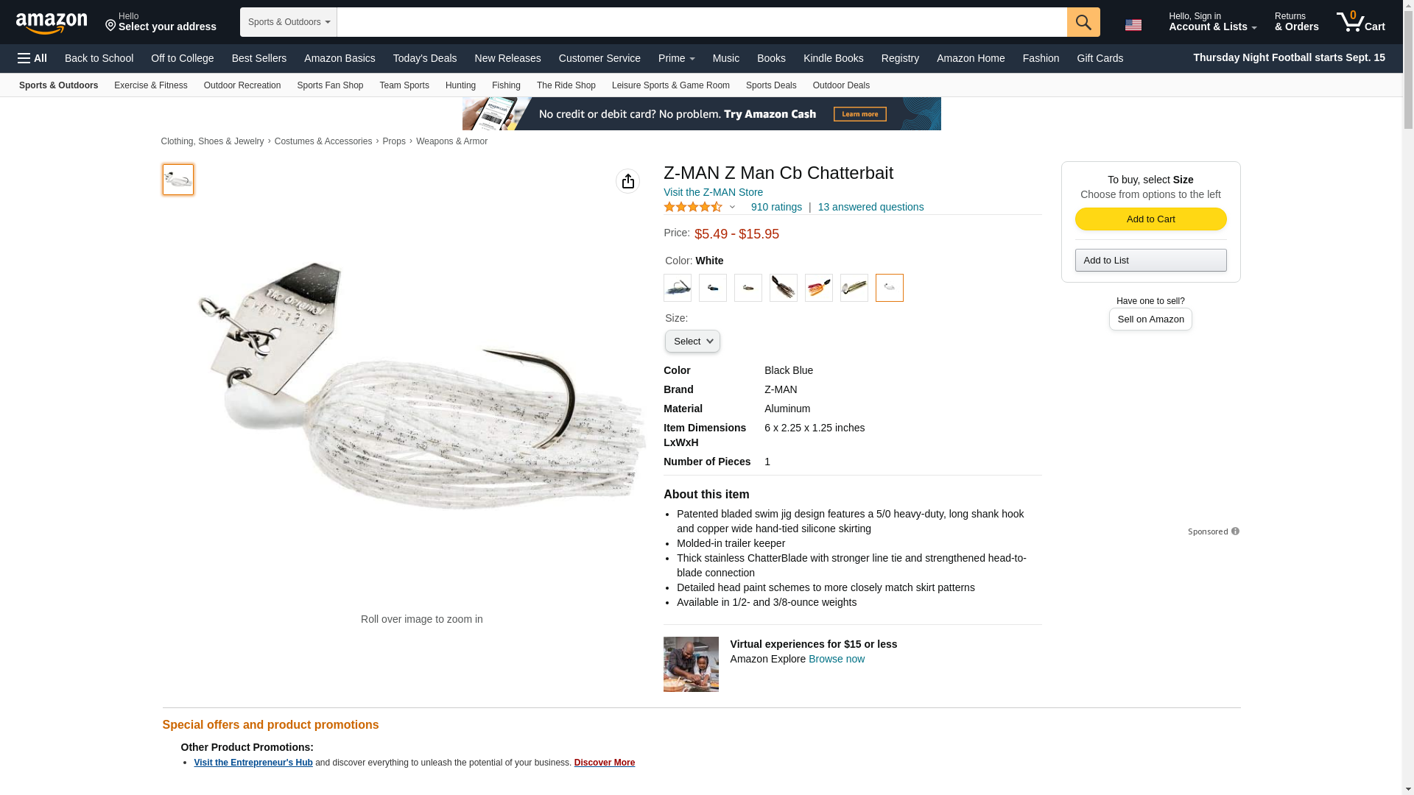Expand the Sports & Outdoors search category dropdown

[x=288, y=22]
